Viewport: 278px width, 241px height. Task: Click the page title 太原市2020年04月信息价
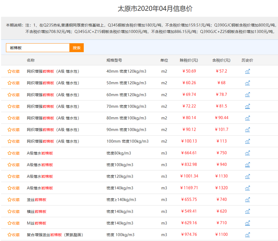[155, 9]
